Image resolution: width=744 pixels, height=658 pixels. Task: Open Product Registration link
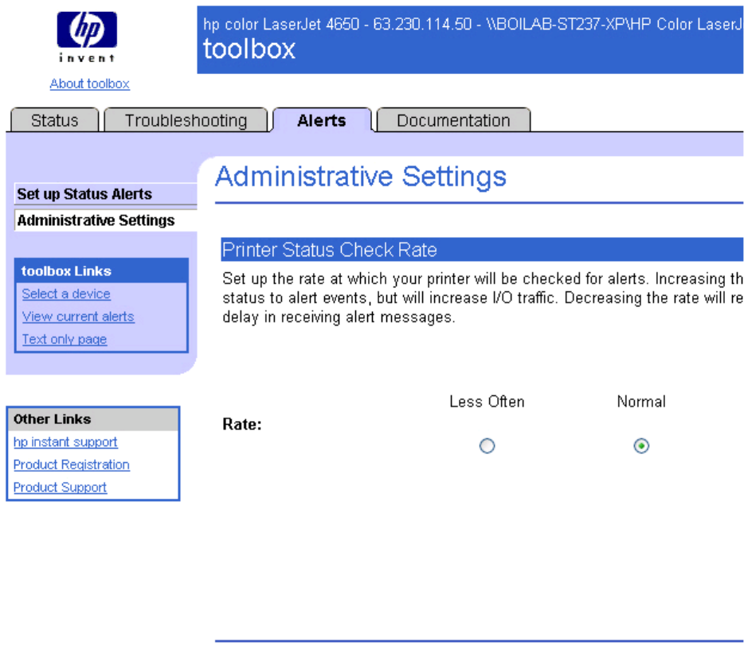point(71,465)
